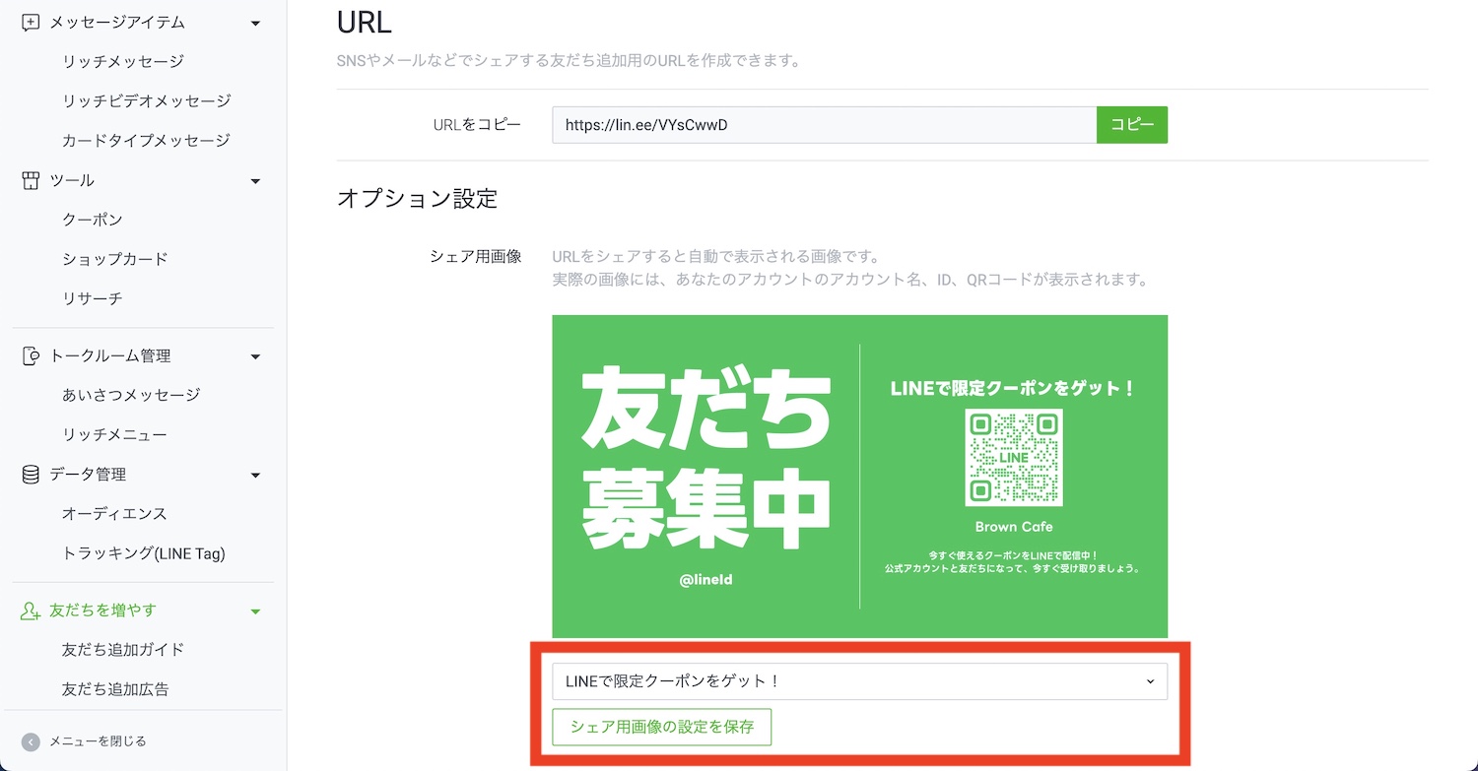The image size is (1478, 771).
Task: Click the シェア用画像 label
Action: (475, 256)
